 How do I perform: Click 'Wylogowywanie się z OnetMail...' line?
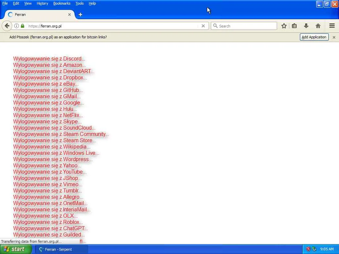pos(50,203)
